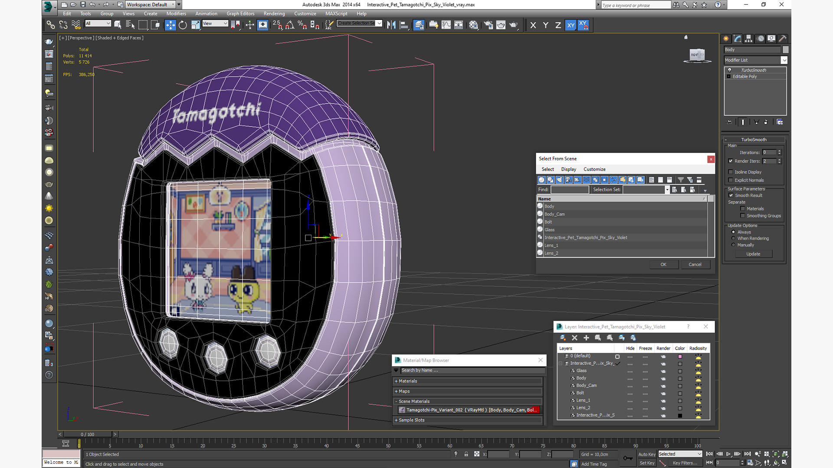Screen dimensions: 833x468
Task: Open the Hierarchy command panel tab
Action: [x=748, y=39]
